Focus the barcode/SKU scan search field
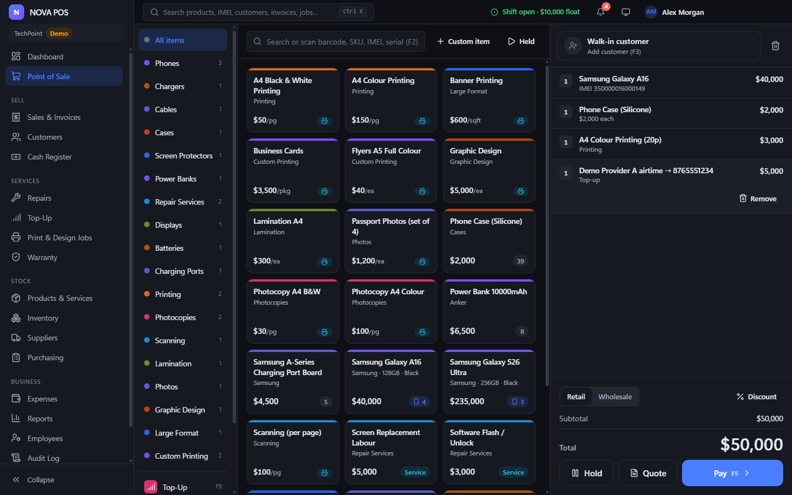The height and width of the screenshot is (495, 792). pyautogui.click(x=336, y=41)
